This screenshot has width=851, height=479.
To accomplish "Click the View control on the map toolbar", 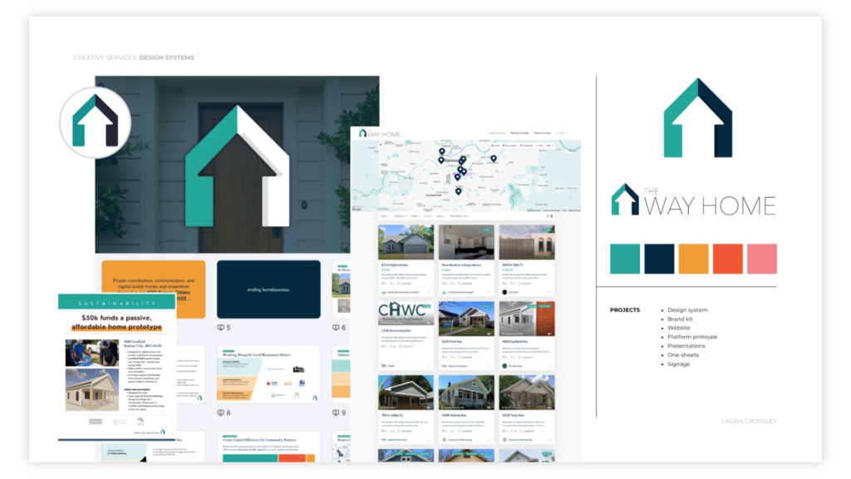I will click(495, 146).
